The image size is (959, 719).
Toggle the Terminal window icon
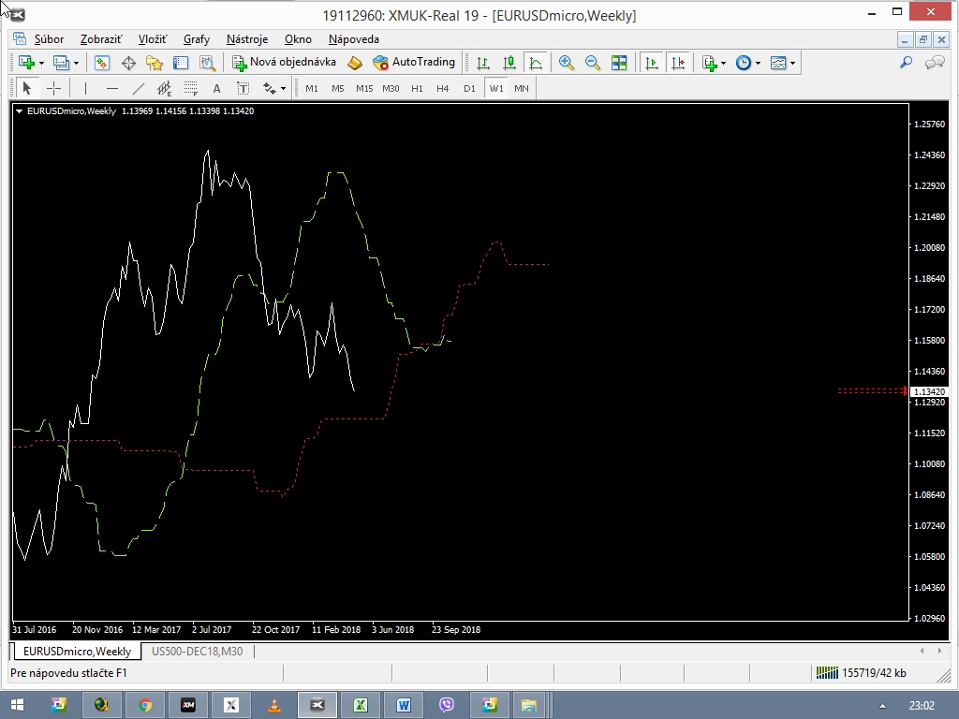coord(181,63)
